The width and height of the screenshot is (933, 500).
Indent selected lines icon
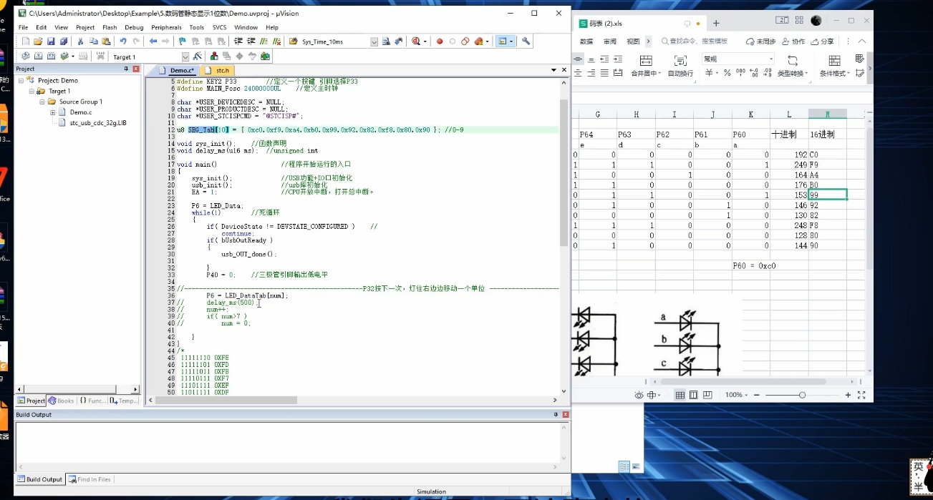pyautogui.click(x=238, y=41)
